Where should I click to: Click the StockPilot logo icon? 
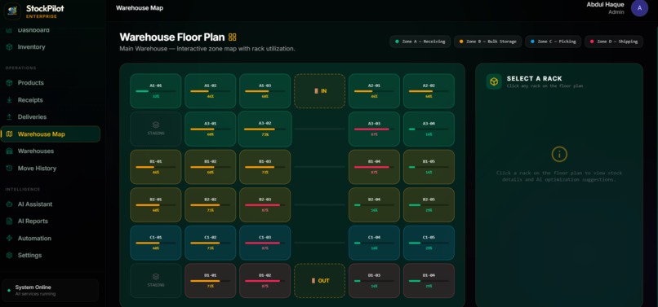point(12,11)
